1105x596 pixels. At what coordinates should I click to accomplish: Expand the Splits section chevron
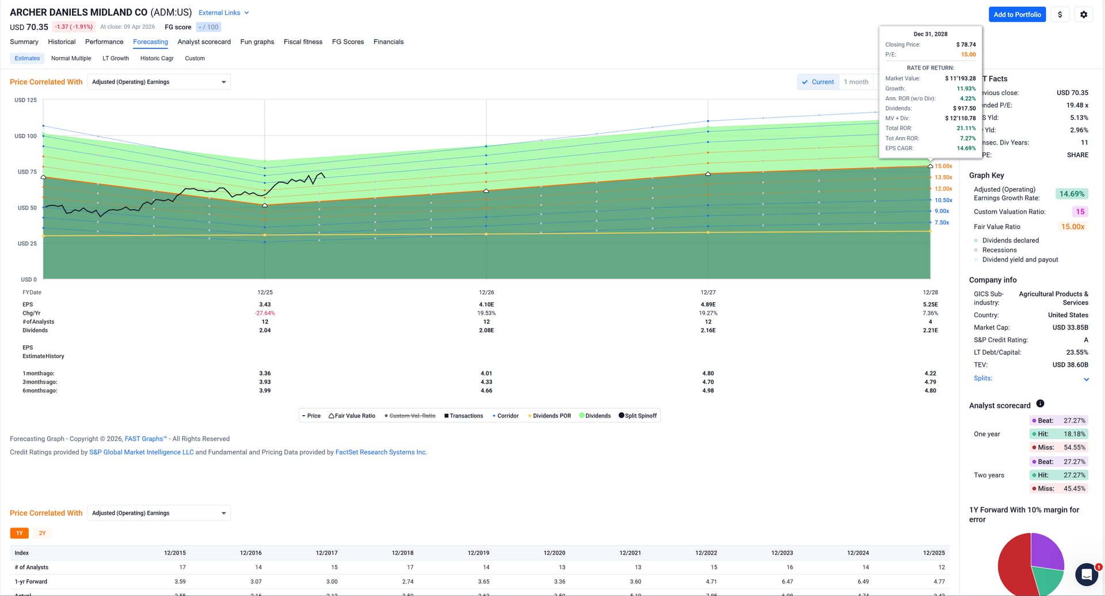[1086, 379]
